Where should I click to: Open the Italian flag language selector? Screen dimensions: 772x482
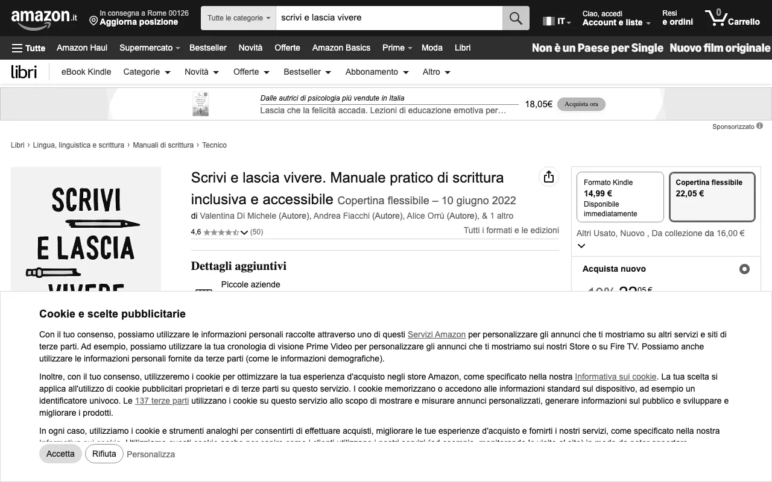pos(556,21)
